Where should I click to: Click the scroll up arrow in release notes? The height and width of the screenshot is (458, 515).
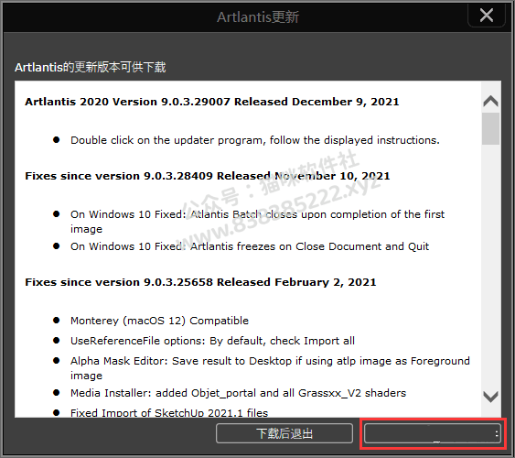[x=490, y=101]
